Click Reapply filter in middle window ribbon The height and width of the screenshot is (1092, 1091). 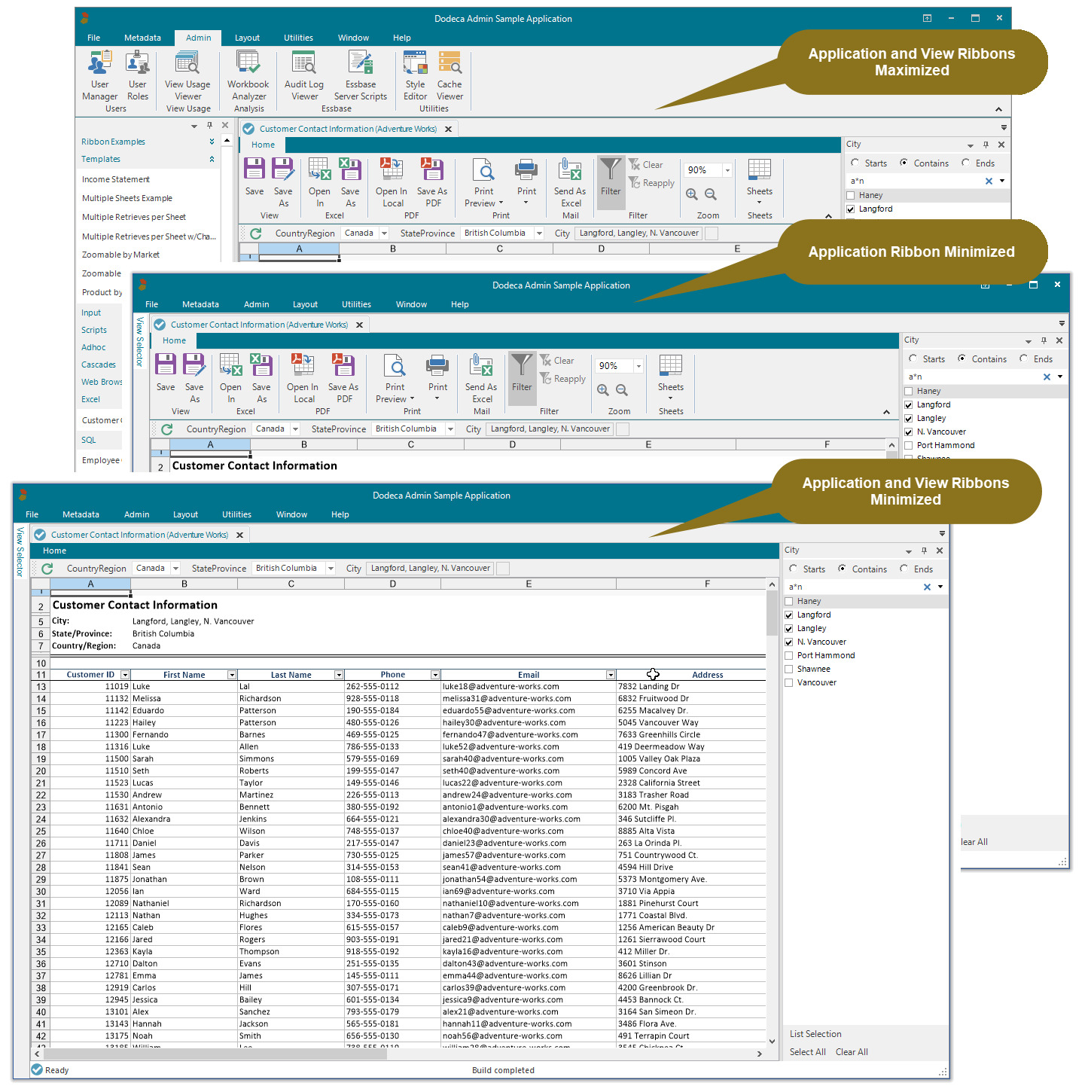(563, 379)
